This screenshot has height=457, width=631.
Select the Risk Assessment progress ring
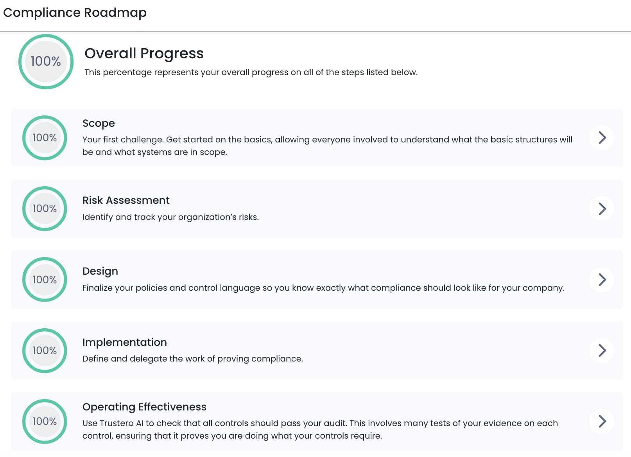coord(45,209)
